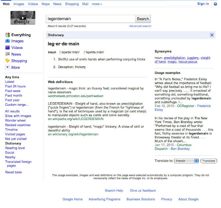Open the top bar more dropdown
221x208 pixels.
click(97, 4)
